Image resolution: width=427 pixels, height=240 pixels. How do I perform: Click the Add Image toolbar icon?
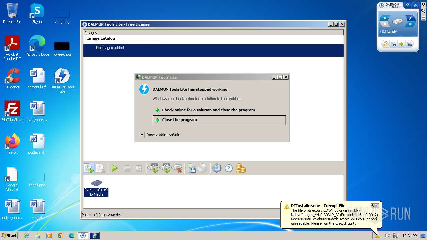click(x=89, y=168)
